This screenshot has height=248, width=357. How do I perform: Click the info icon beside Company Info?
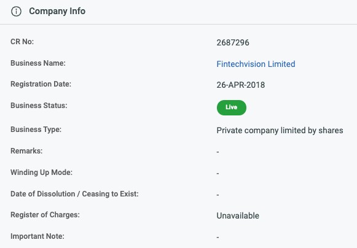click(x=16, y=11)
